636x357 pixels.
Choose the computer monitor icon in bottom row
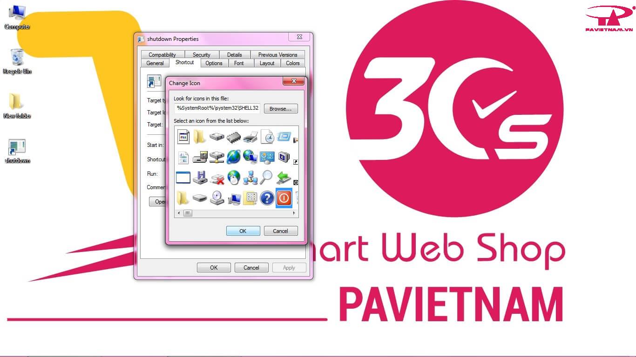[x=234, y=199]
